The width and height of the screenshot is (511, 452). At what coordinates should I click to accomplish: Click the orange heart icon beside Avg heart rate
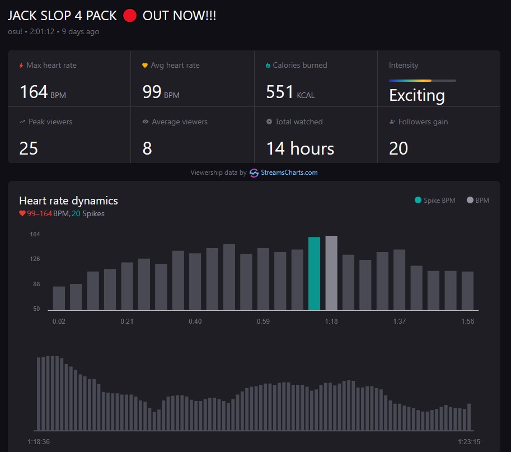pyautogui.click(x=145, y=65)
